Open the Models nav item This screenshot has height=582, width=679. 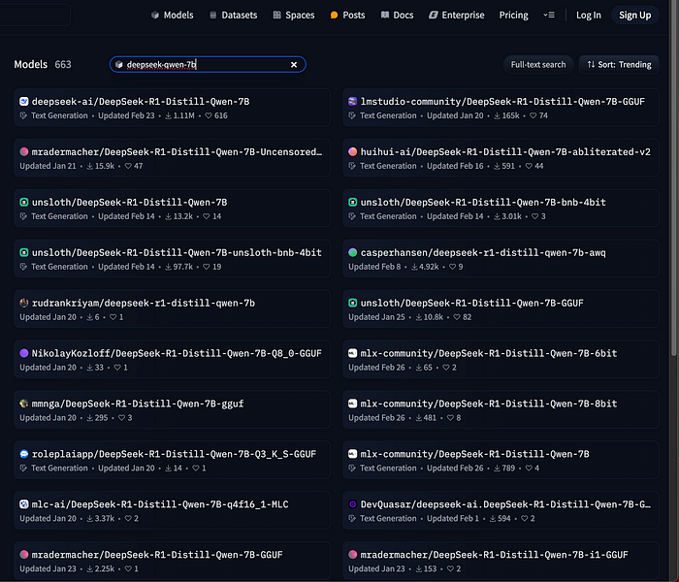coord(173,16)
